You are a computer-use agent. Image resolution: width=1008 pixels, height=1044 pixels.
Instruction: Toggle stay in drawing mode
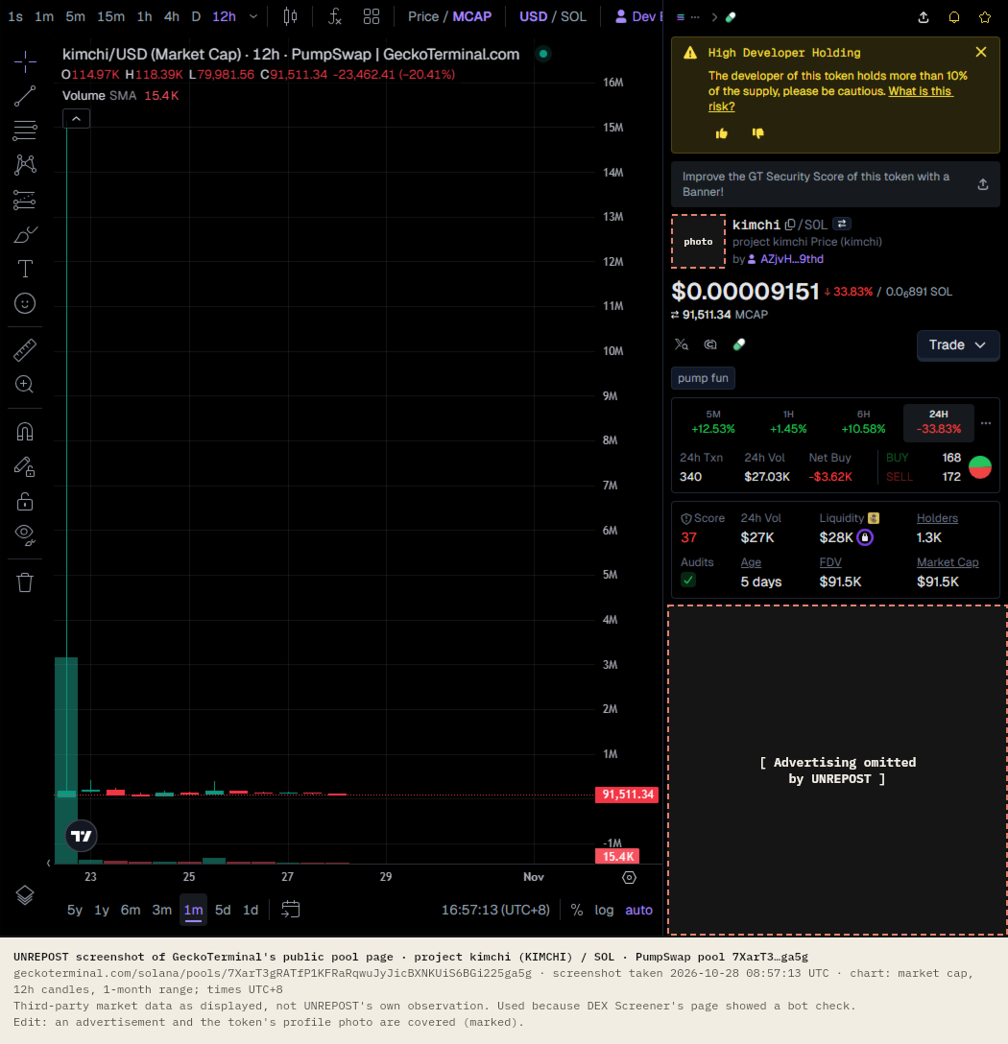pyautogui.click(x=25, y=466)
